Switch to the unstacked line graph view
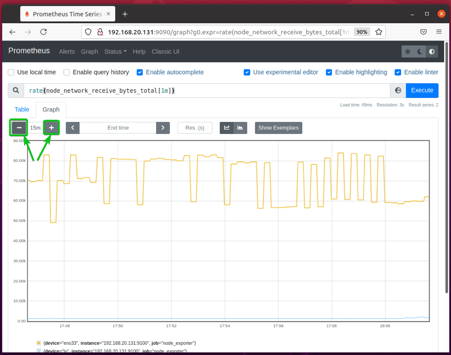 (226, 128)
